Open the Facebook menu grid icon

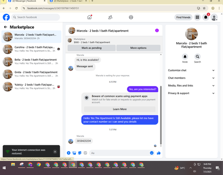[x=197, y=17]
